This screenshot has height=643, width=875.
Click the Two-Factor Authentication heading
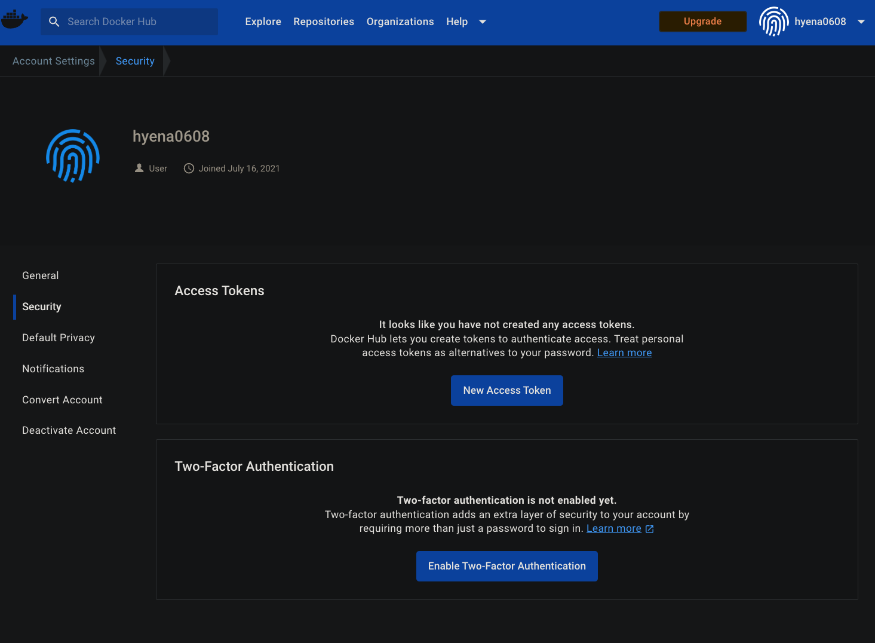[254, 466]
